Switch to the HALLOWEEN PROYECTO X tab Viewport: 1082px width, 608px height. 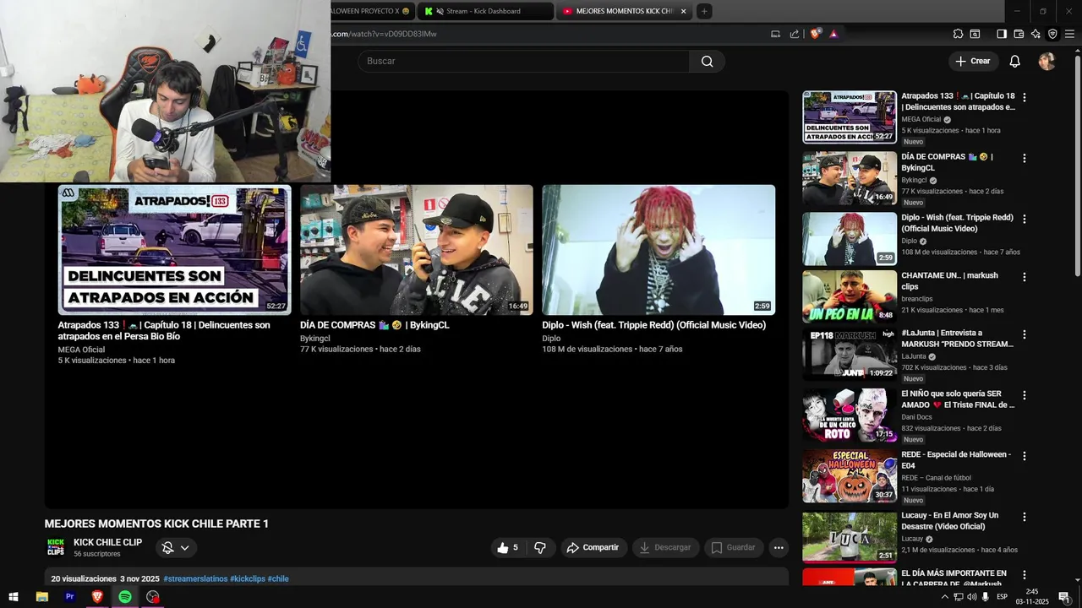[372, 11]
